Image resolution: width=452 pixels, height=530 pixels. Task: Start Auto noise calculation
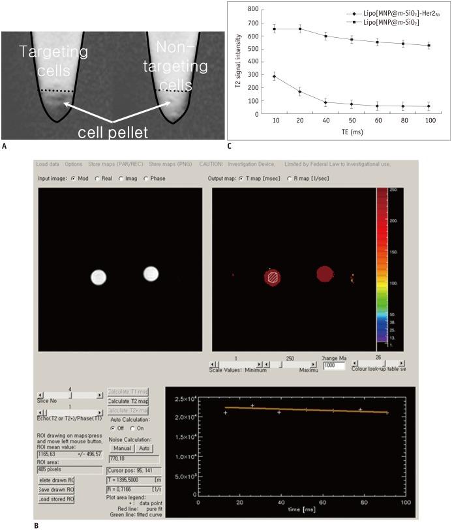144,449
